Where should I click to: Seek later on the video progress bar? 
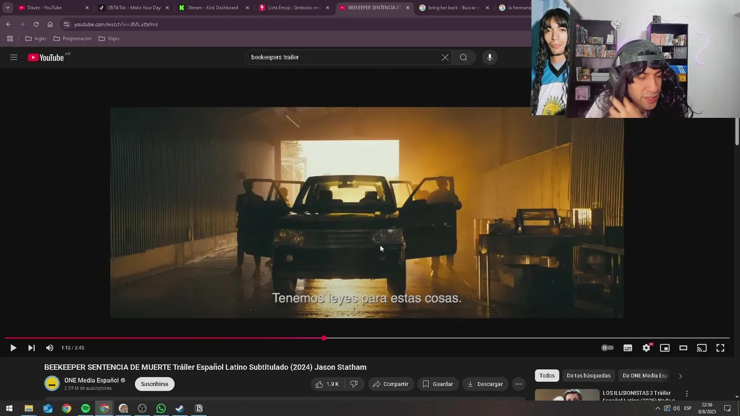click(527, 338)
